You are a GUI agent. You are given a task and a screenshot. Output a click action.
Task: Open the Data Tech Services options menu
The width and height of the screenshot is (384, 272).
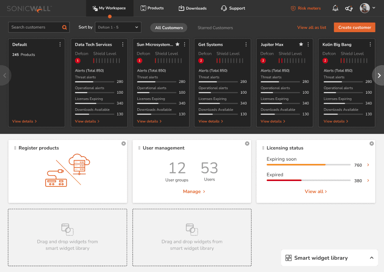point(123,44)
